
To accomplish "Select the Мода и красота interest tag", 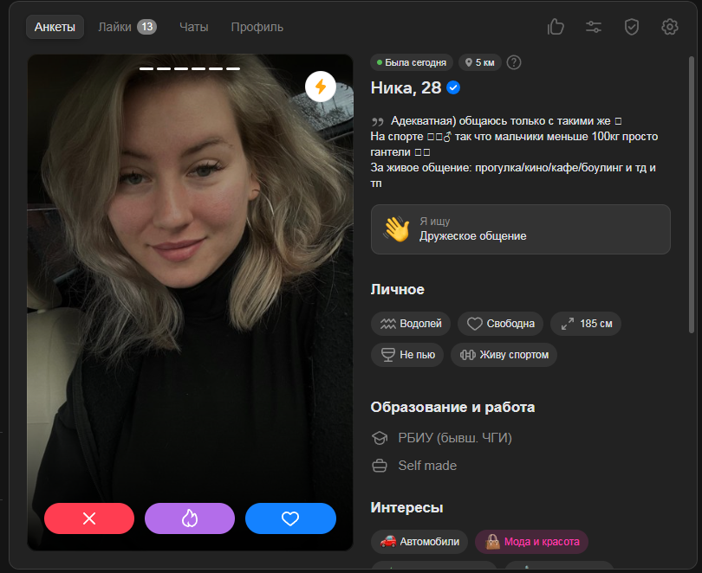I will coord(531,542).
